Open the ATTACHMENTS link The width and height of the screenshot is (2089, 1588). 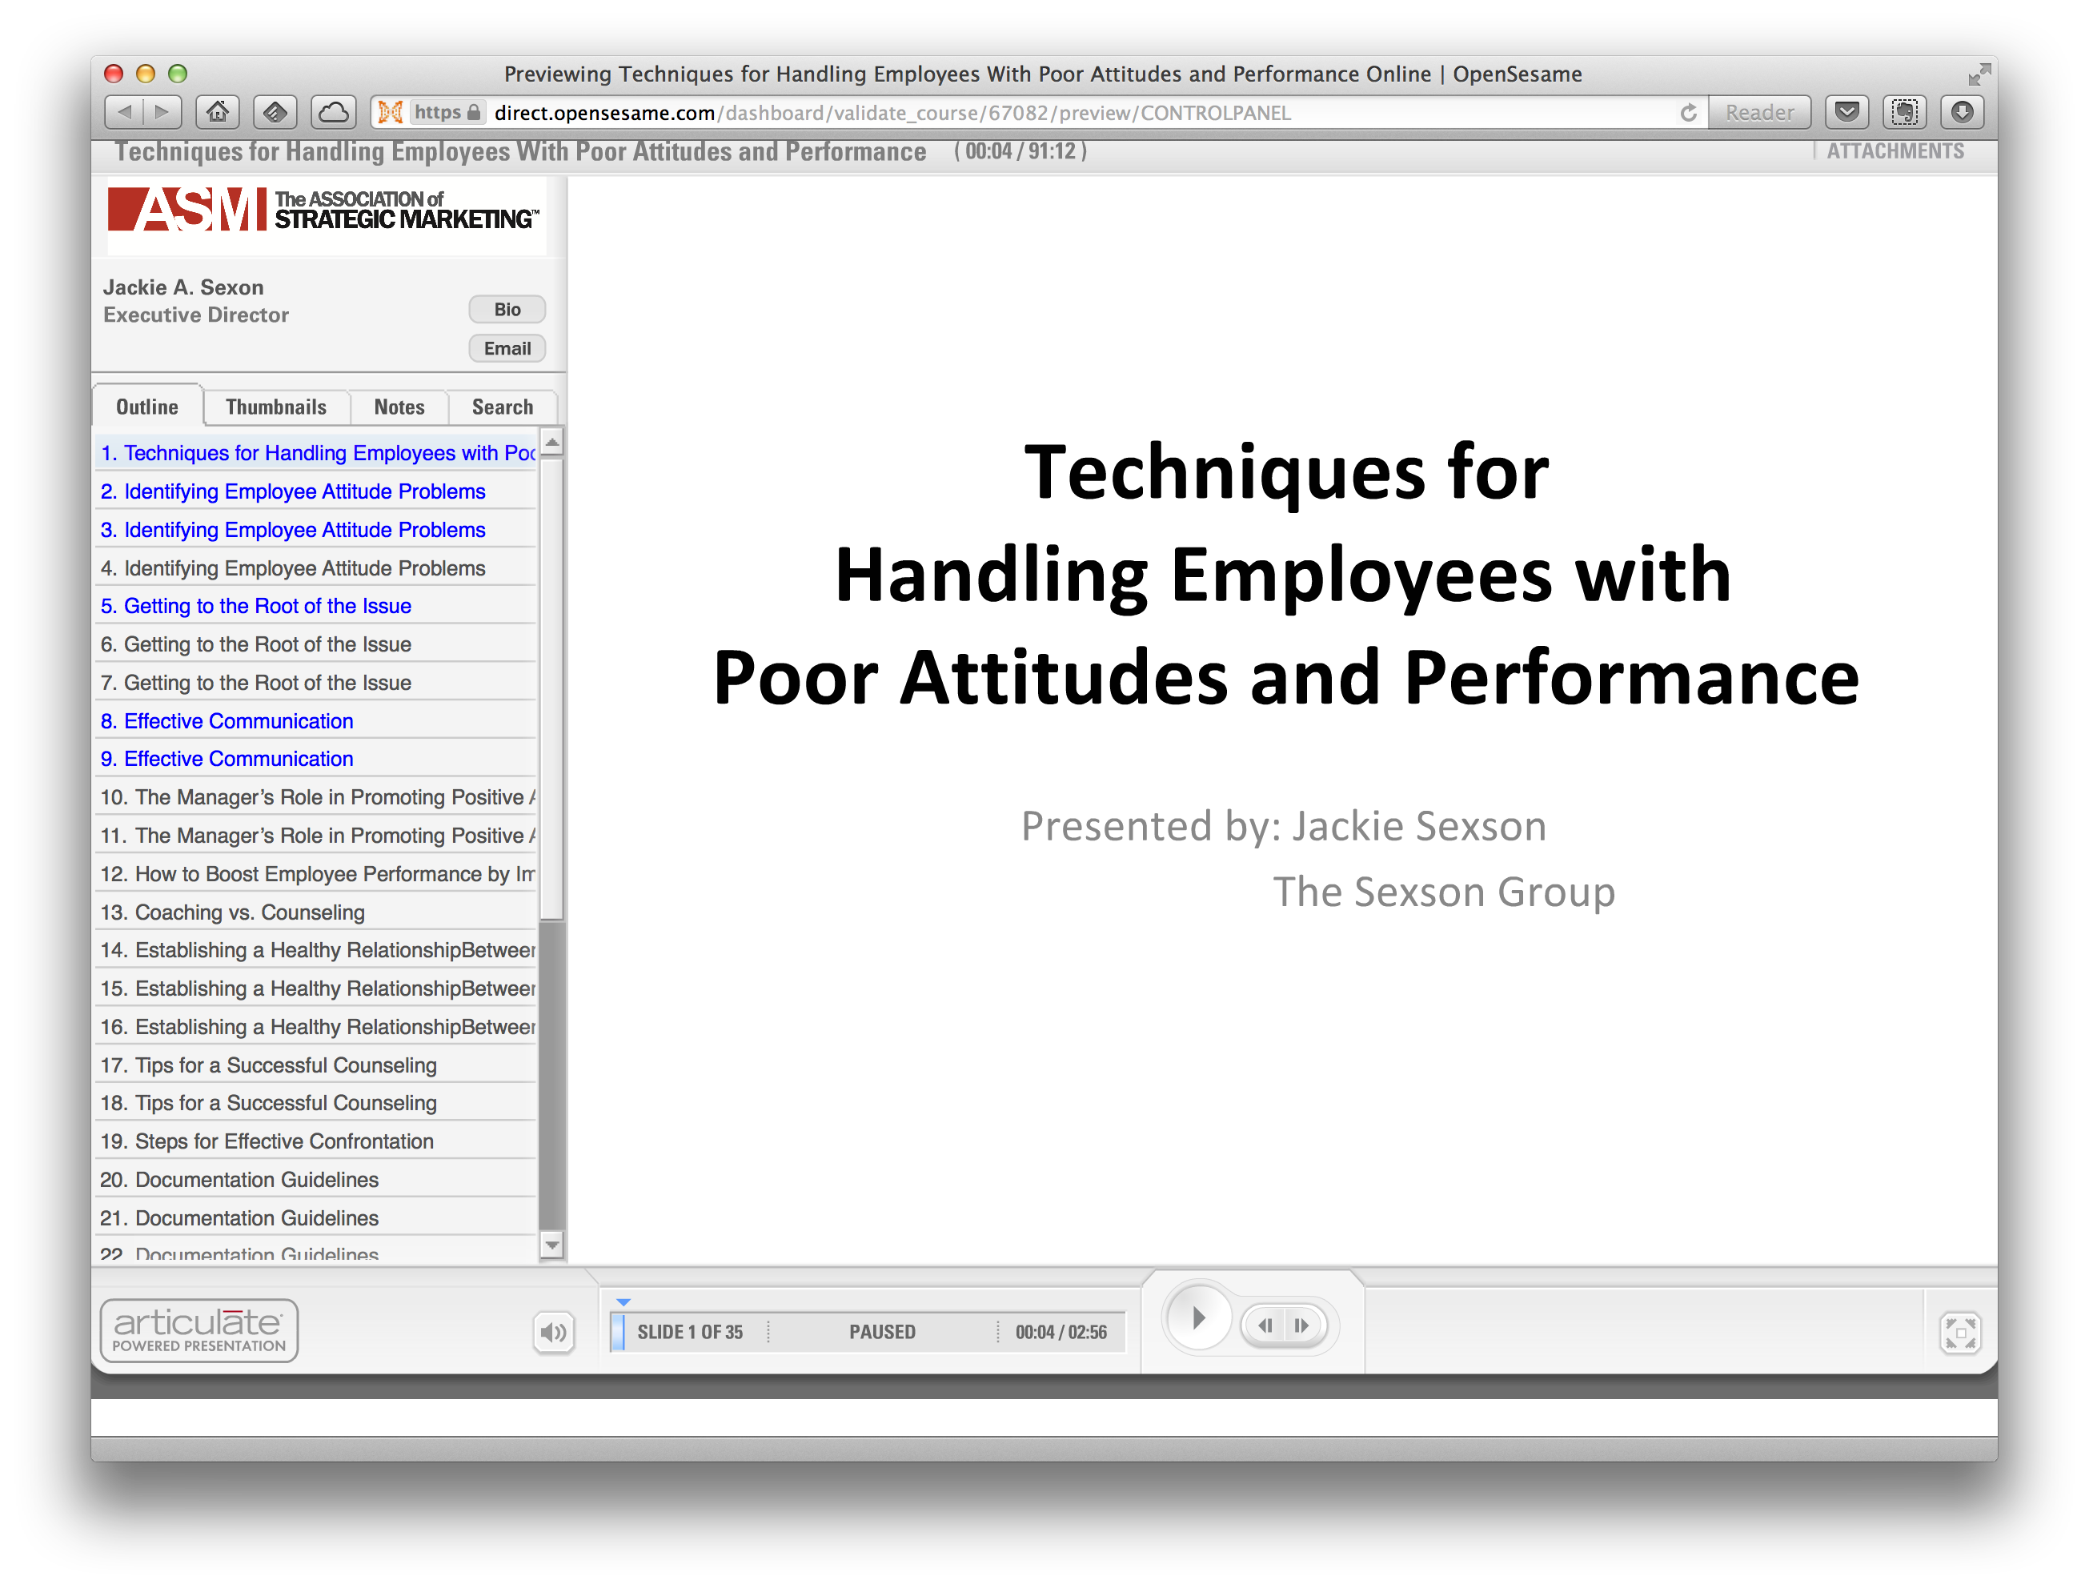point(1895,151)
